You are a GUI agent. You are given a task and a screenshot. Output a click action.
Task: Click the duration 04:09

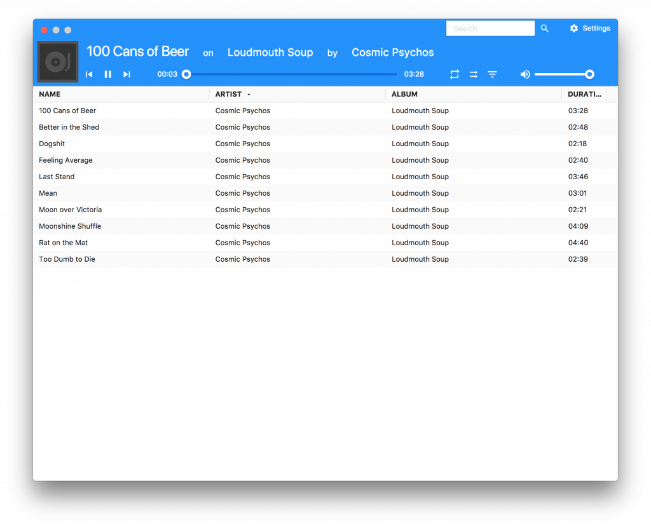(x=578, y=226)
